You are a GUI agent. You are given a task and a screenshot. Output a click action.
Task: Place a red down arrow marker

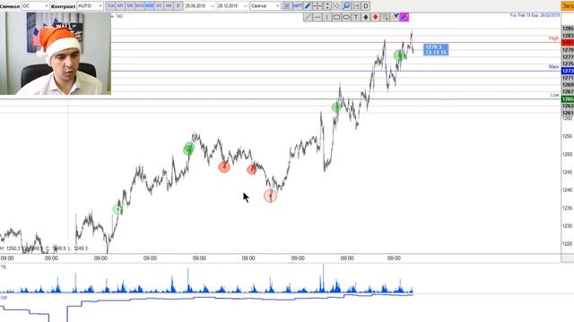coord(375,17)
